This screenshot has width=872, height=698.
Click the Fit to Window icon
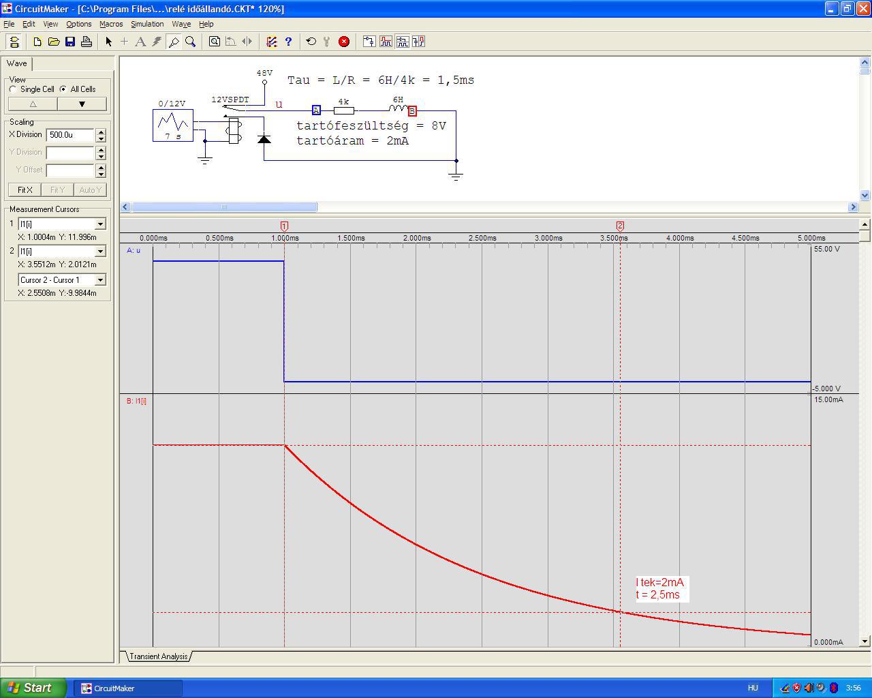pyautogui.click(x=215, y=42)
